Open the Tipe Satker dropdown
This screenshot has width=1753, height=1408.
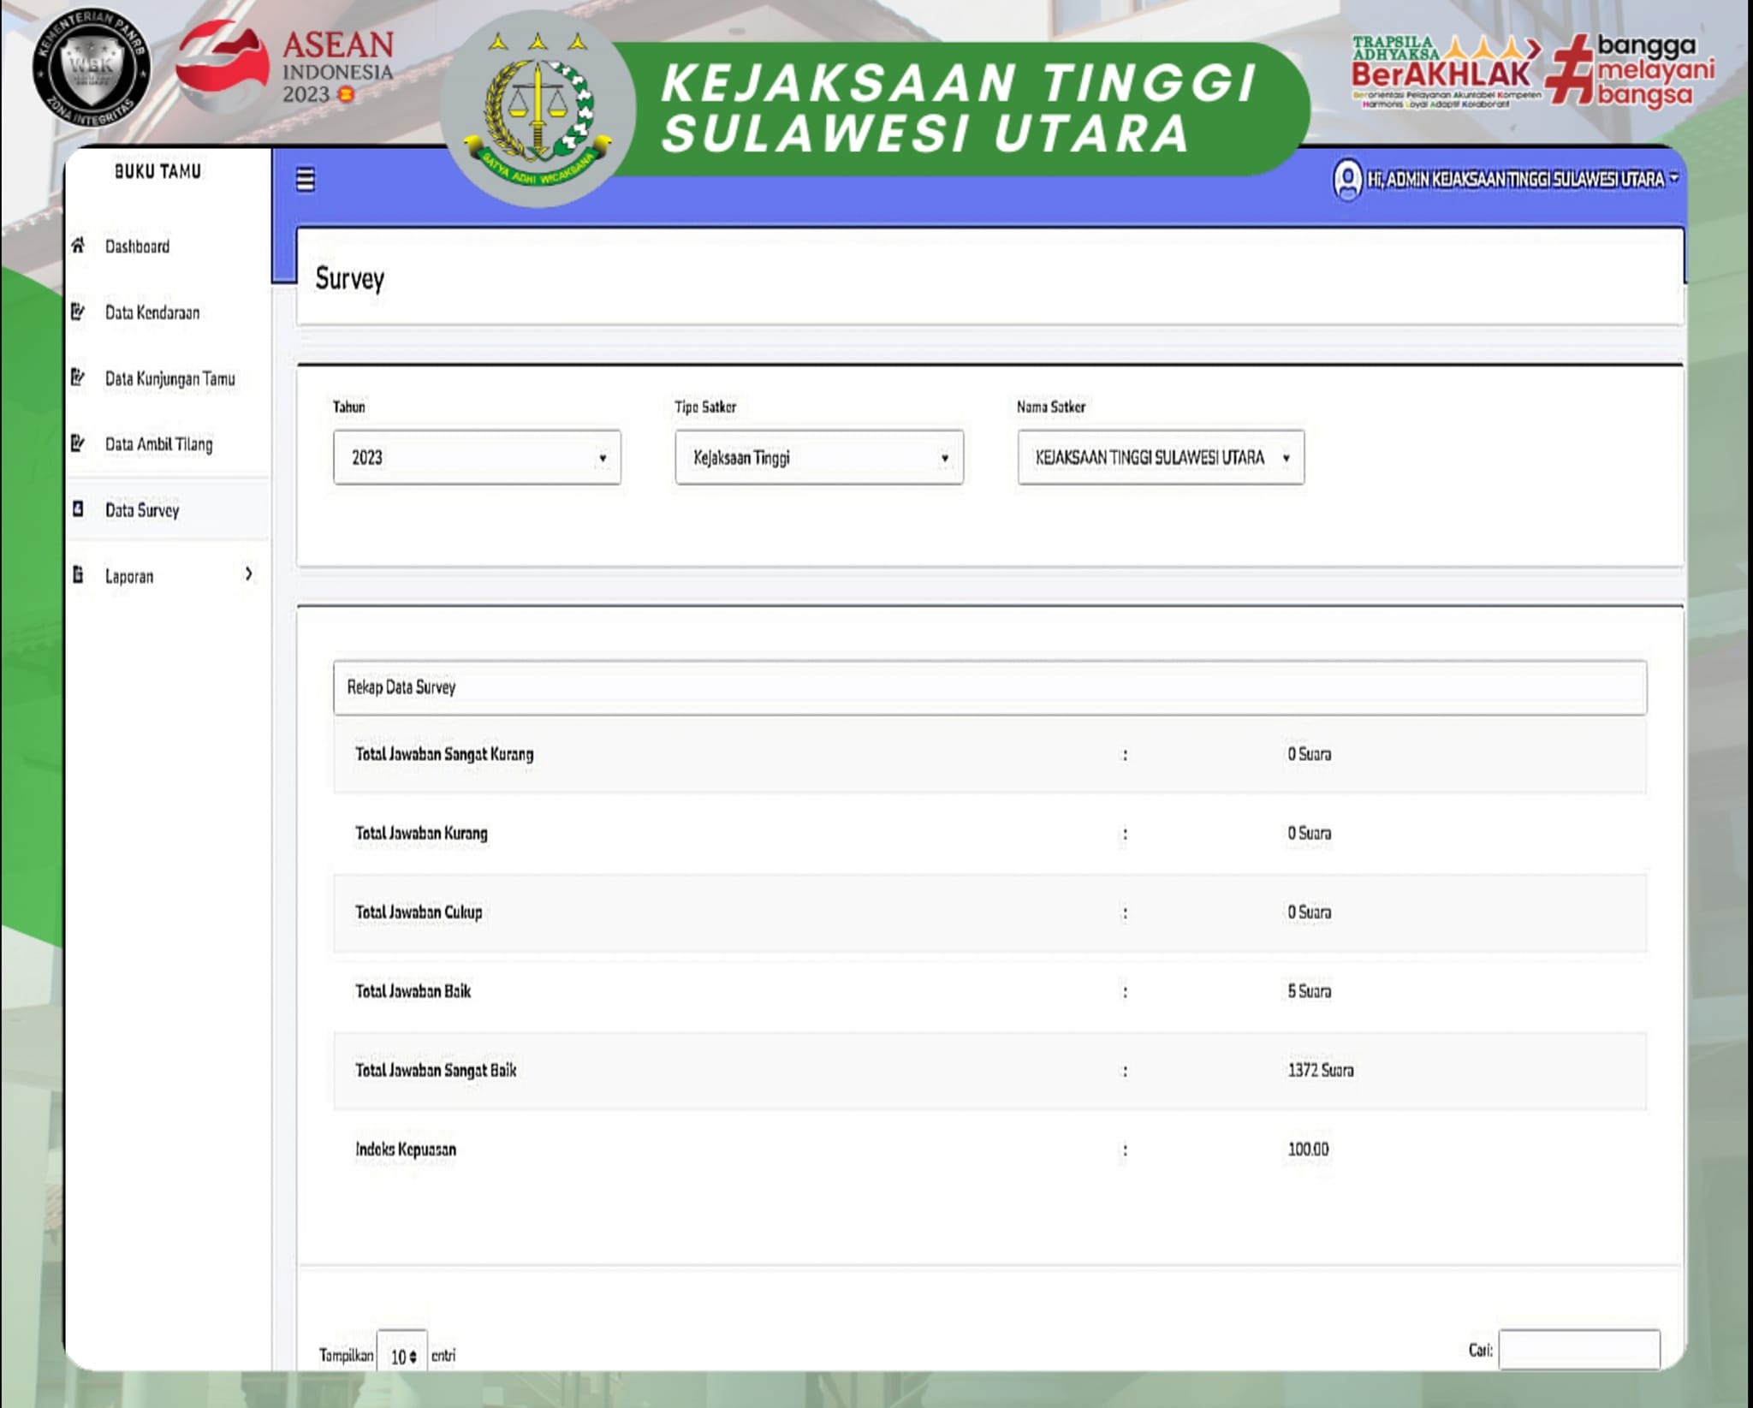819,458
